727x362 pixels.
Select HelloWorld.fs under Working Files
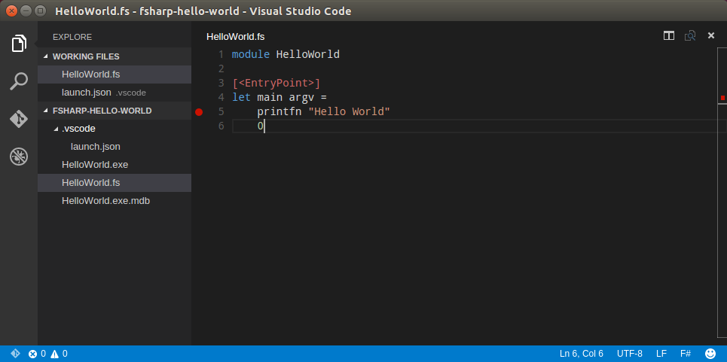point(114,74)
